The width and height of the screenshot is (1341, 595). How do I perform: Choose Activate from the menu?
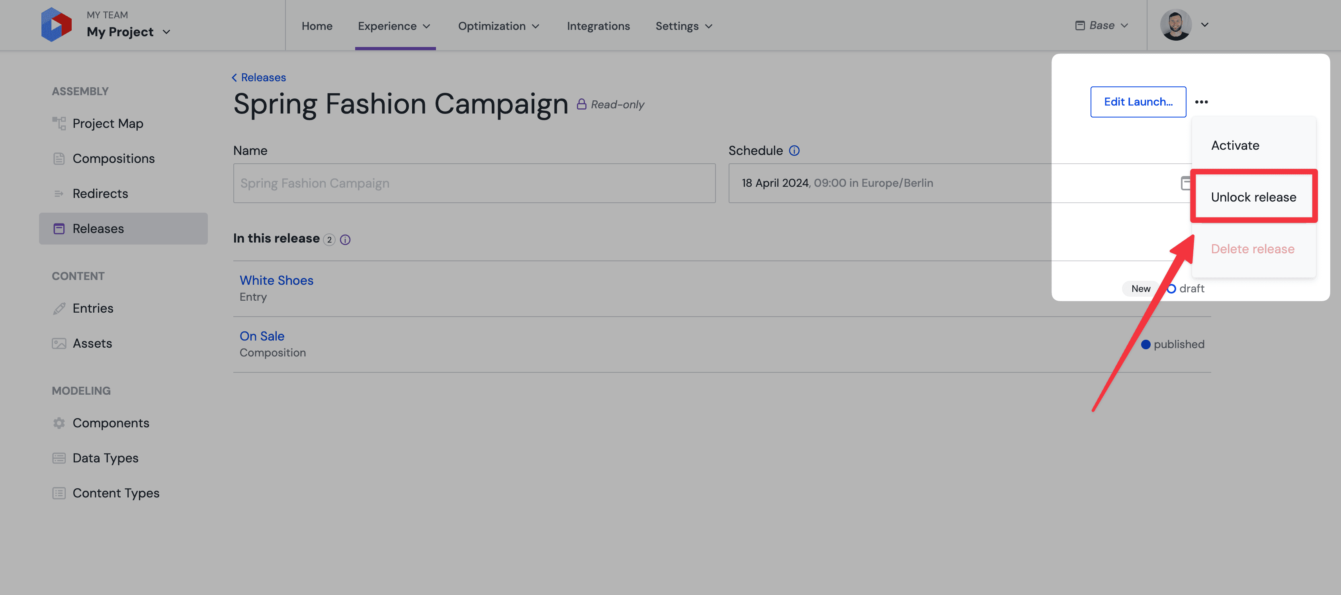point(1253,145)
